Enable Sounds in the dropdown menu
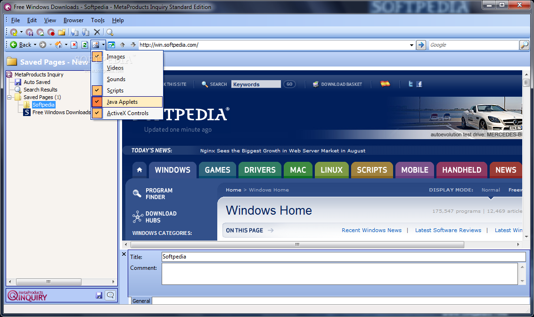Viewport: 534px width, 317px height. point(127,79)
